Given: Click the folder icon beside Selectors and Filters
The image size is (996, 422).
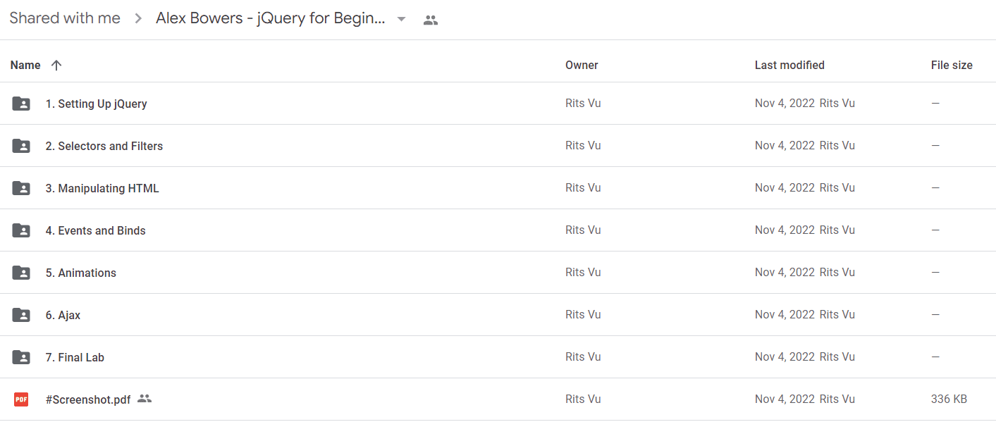Looking at the screenshot, I should (x=21, y=146).
